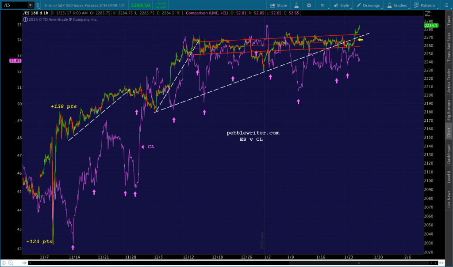453x267 pixels.
Task: Zoom in with the magnifier-plus icon
Action: tap(10, 263)
